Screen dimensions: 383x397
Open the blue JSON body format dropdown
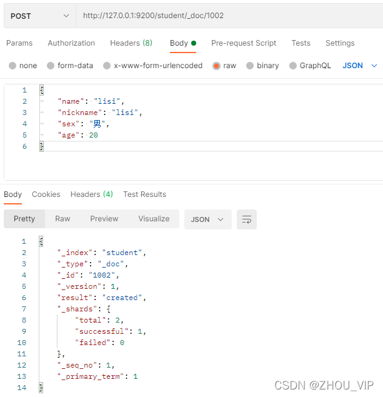tap(360, 66)
